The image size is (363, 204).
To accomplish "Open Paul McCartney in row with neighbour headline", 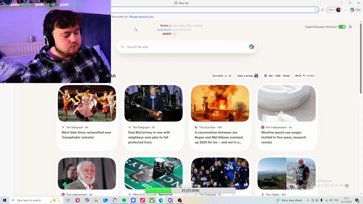I will click(x=149, y=137).
